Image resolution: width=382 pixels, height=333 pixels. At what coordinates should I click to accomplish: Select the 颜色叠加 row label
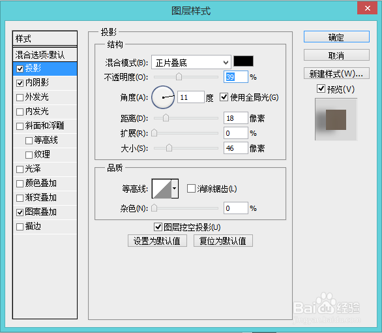click(41, 183)
